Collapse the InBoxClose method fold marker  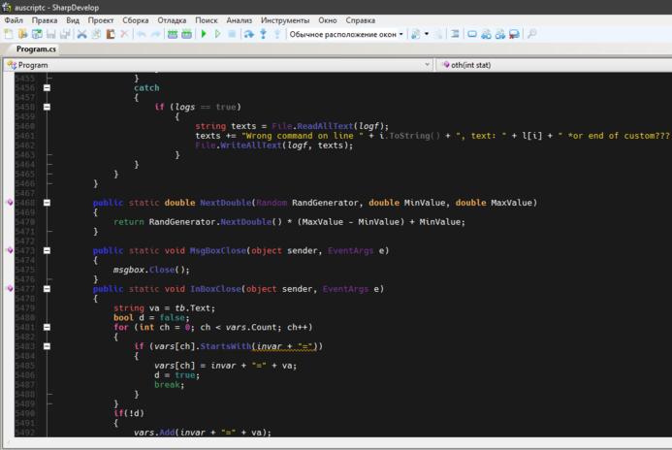[47, 289]
